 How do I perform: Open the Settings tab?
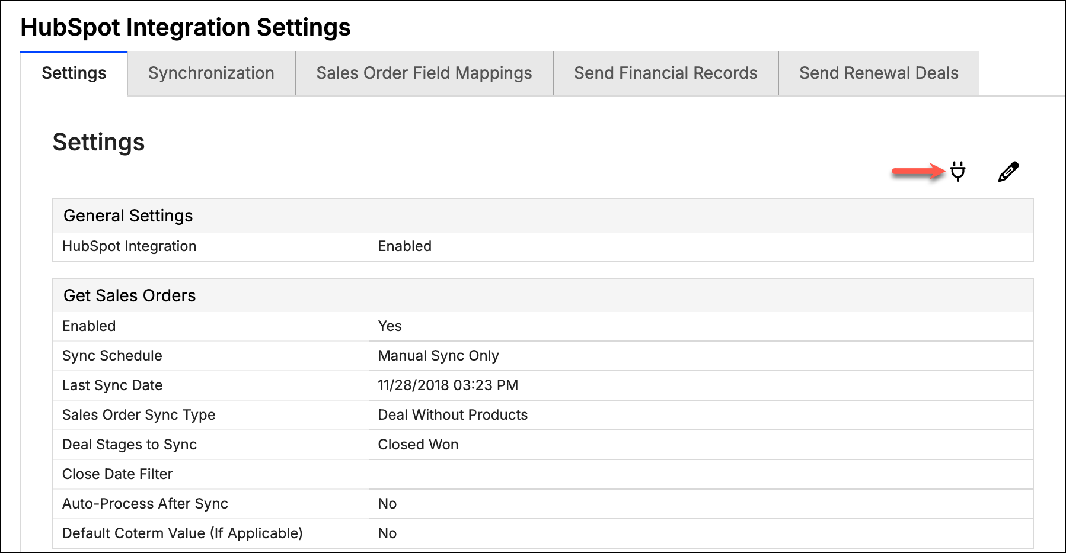[x=74, y=73]
